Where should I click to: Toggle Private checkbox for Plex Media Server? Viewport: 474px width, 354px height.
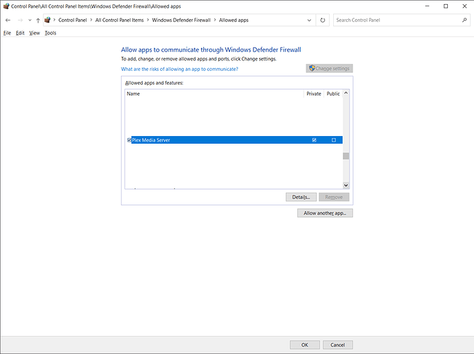(x=314, y=140)
